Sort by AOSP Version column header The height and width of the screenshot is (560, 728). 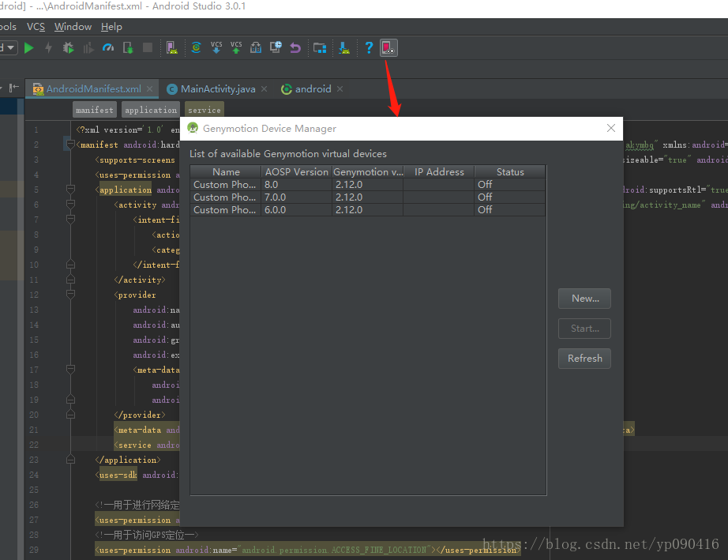pos(297,172)
